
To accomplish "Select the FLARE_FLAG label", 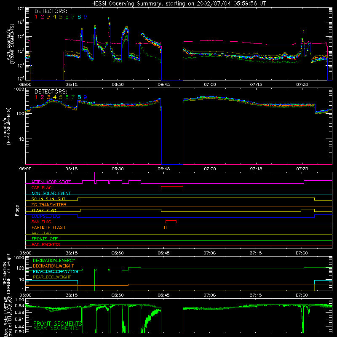I will pos(44,210).
